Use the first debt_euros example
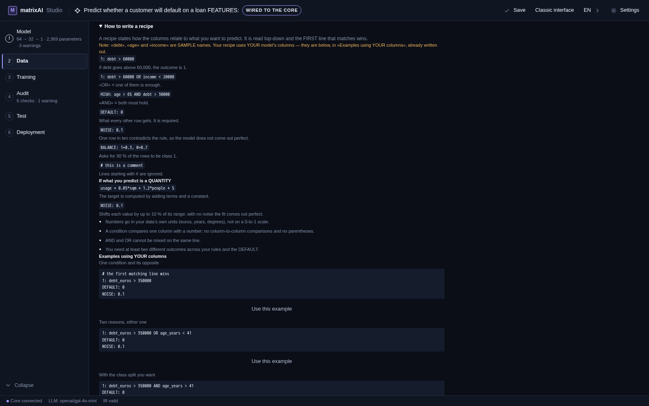The width and height of the screenshot is (649, 406). tap(272, 309)
